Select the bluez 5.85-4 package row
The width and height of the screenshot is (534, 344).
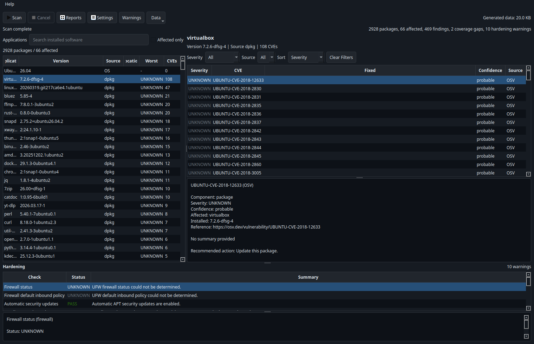click(91, 96)
